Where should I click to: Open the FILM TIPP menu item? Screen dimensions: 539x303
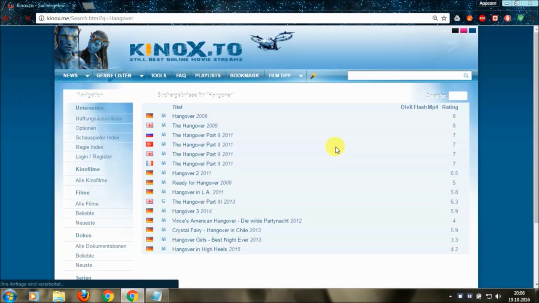coord(280,76)
